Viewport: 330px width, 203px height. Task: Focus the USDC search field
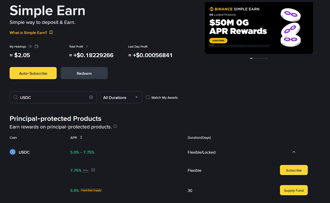coord(53,97)
